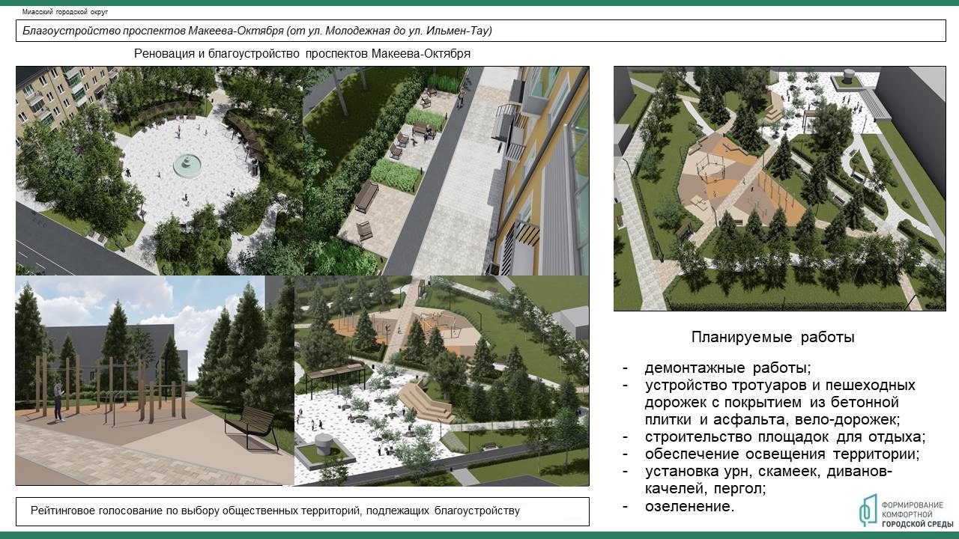
Task: Click the Благоустройство проспектов Макеева-Октября title box
Action: coord(479,31)
